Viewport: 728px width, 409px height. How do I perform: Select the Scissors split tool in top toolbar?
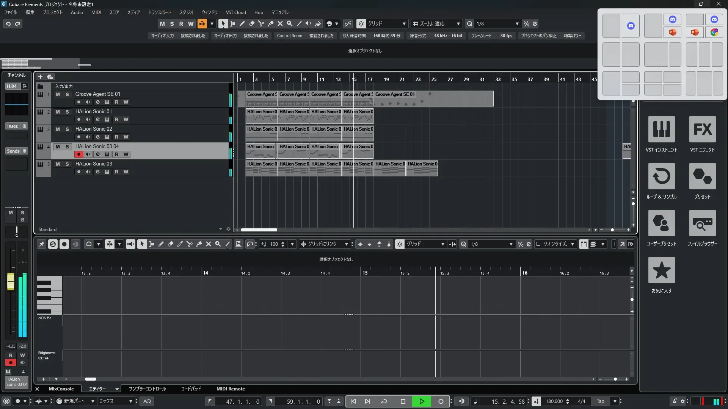[x=261, y=23]
